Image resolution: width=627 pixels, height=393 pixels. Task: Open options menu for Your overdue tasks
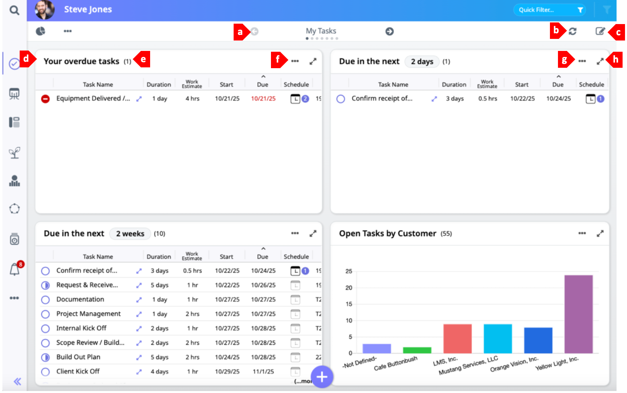click(295, 61)
